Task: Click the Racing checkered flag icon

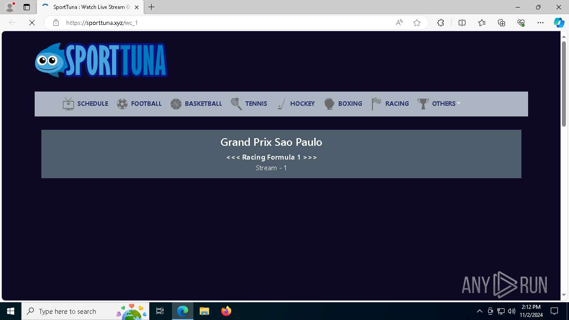Action: click(x=377, y=104)
